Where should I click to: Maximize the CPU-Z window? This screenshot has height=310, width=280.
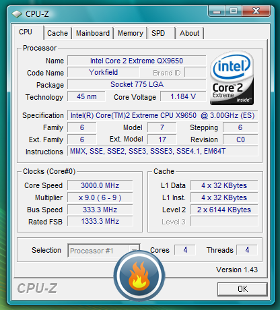234,11
